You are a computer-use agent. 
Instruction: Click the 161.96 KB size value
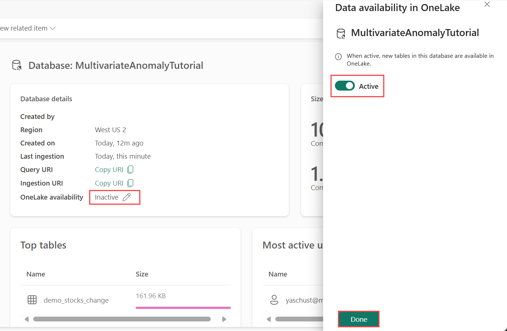(x=151, y=296)
